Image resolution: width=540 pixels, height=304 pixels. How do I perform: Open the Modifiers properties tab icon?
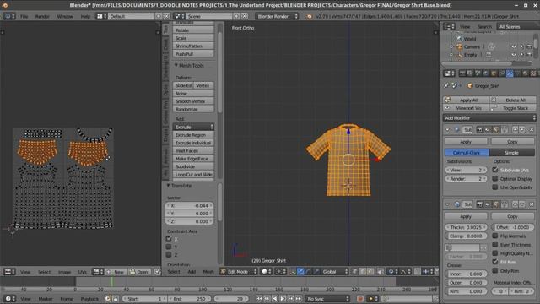point(510,73)
